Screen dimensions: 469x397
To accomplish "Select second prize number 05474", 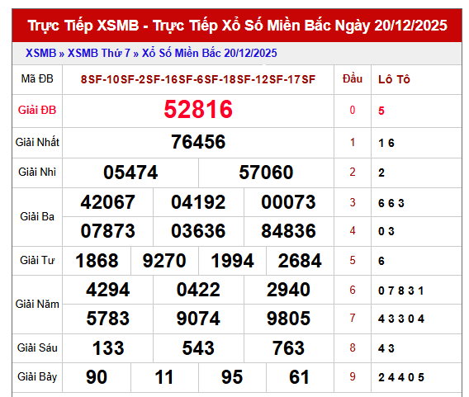I will pos(130,173).
